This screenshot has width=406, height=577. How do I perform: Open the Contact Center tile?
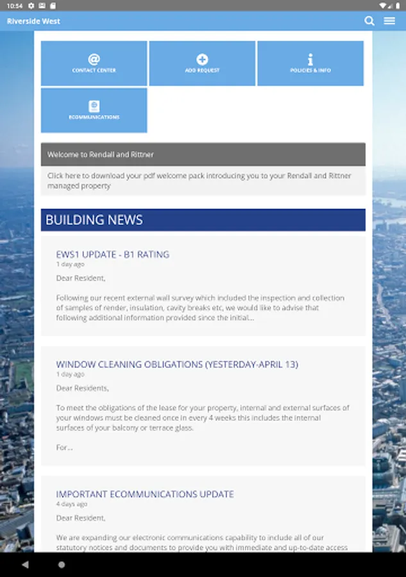(x=94, y=63)
